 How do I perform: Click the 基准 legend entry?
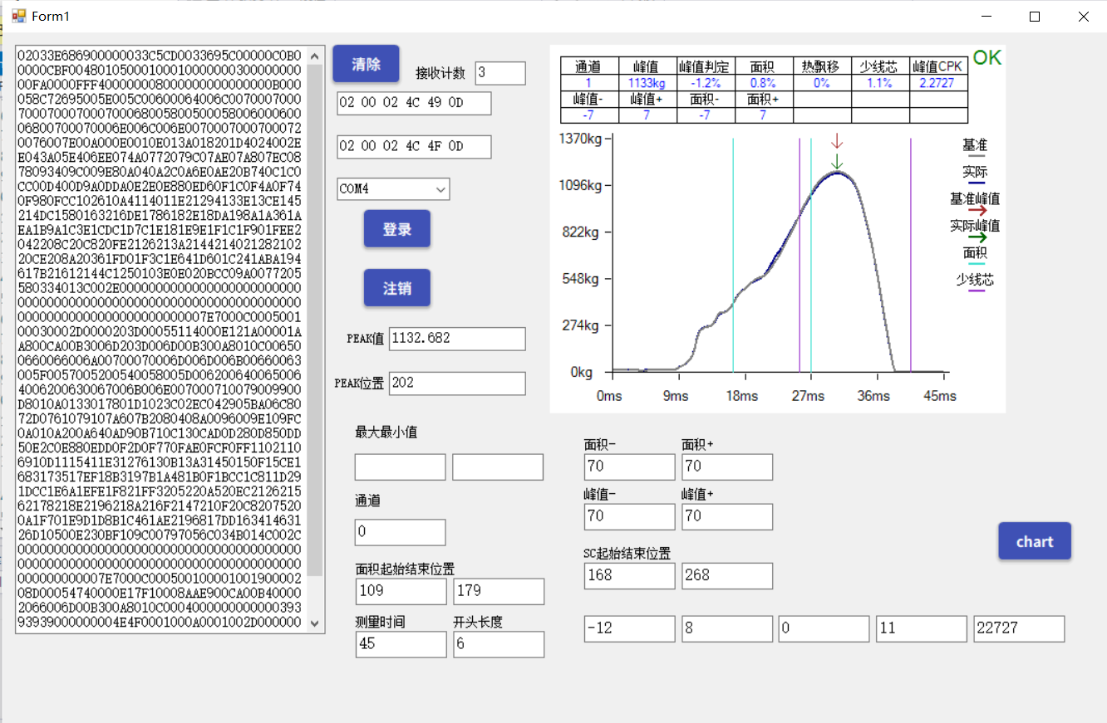tap(975, 148)
